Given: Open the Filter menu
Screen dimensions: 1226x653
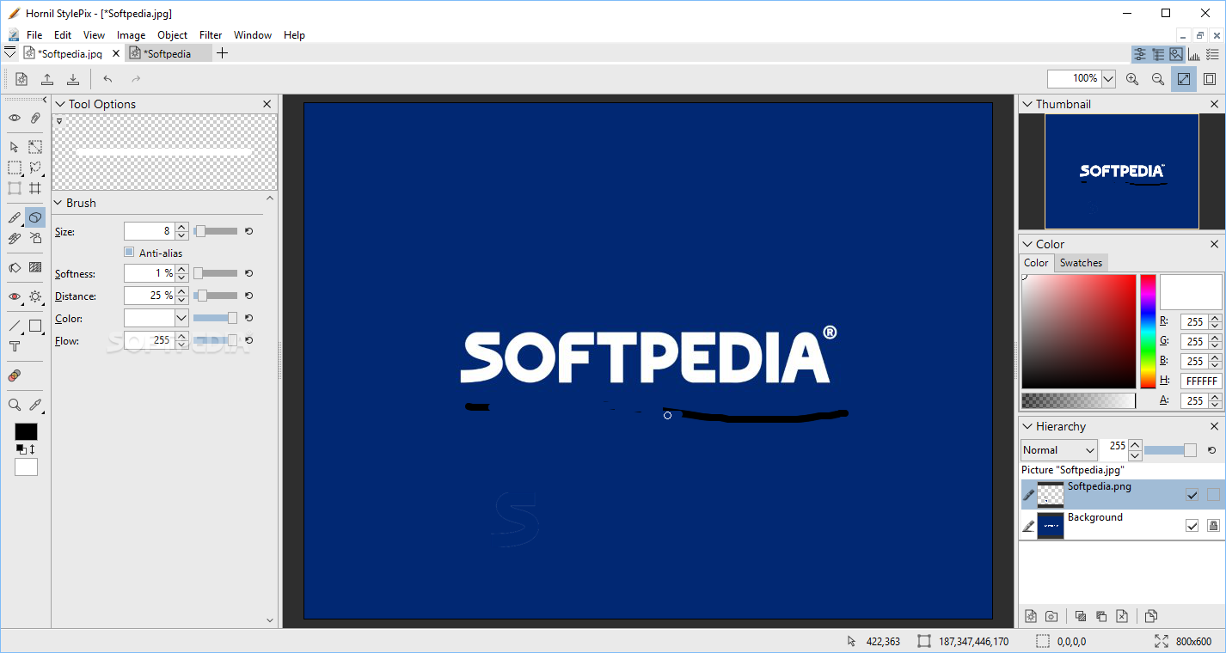Looking at the screenshot, I should coord(211,35).
